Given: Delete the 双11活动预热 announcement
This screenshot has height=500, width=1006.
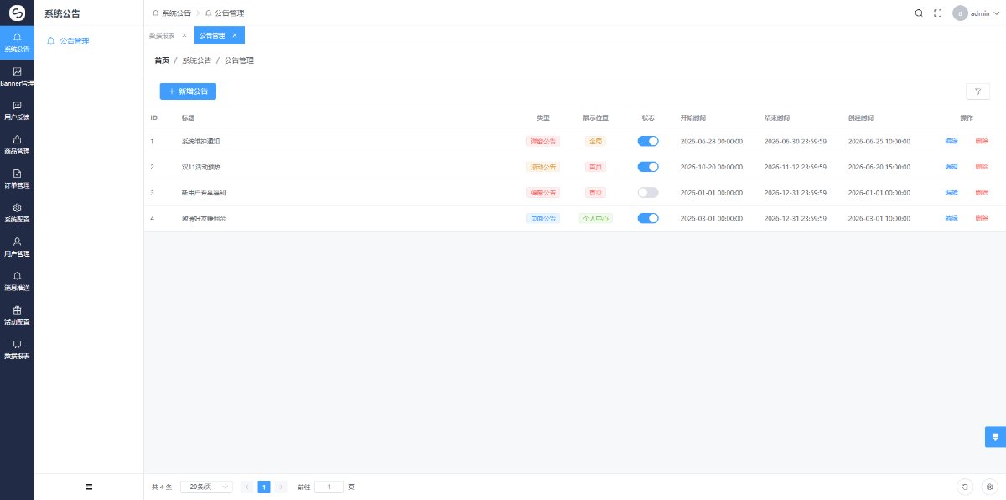Looking at the screenshot, I should pos(982,167).
